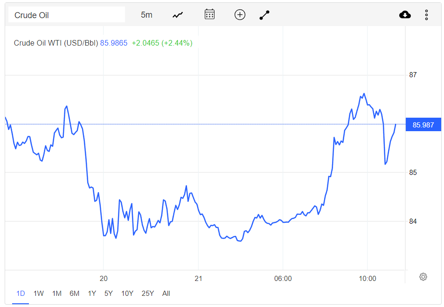Click the 85.987 current price label

pyautogui.click(x=423, y=125)
